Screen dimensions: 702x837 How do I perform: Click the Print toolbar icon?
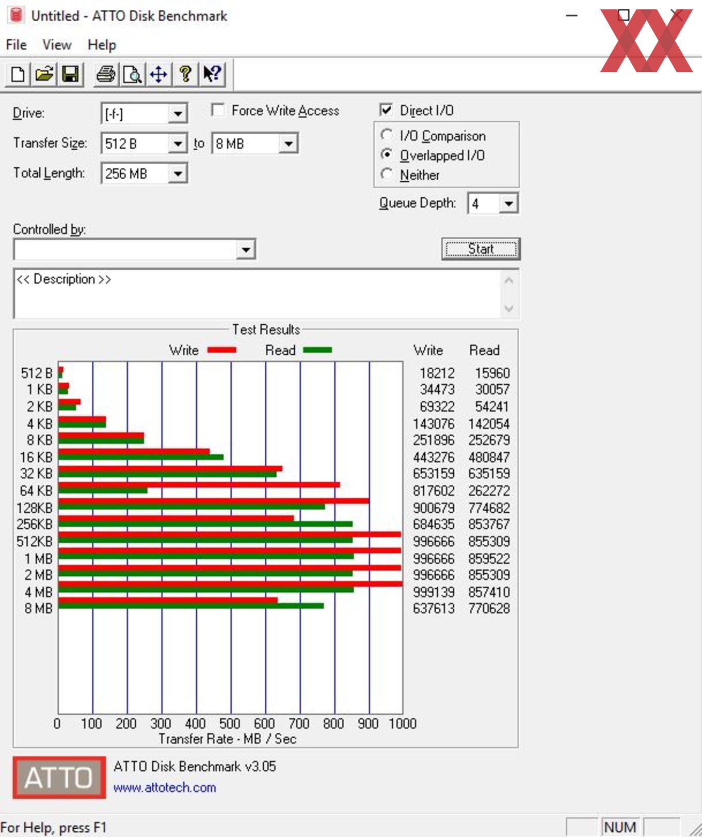coord(106,74)
